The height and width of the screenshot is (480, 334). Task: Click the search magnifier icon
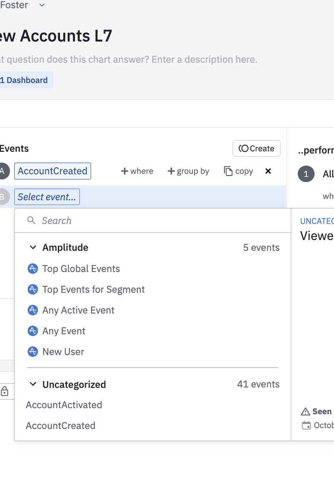coord(31,221)
